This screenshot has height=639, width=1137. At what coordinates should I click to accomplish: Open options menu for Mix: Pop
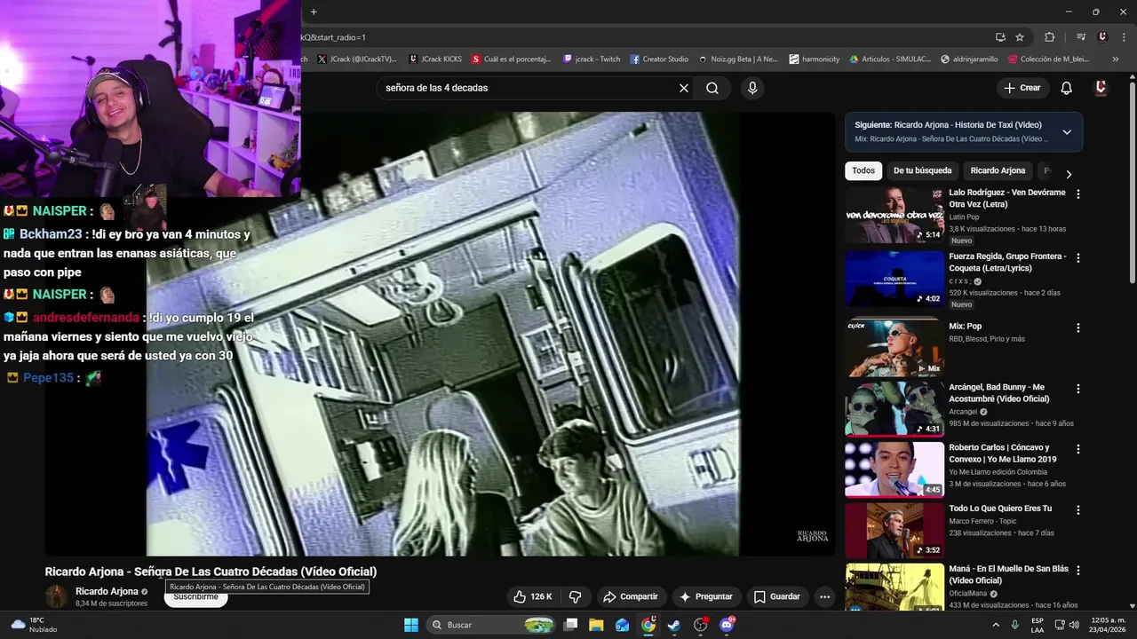[x=1078, y=327]
